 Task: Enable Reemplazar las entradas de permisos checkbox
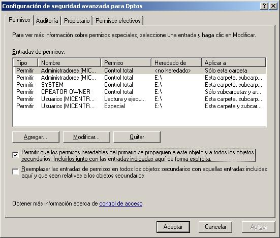pos(16,172)
